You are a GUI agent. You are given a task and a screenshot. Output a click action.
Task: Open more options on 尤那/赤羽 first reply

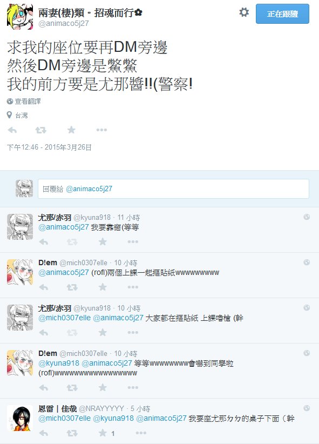(x=133, y=241)
